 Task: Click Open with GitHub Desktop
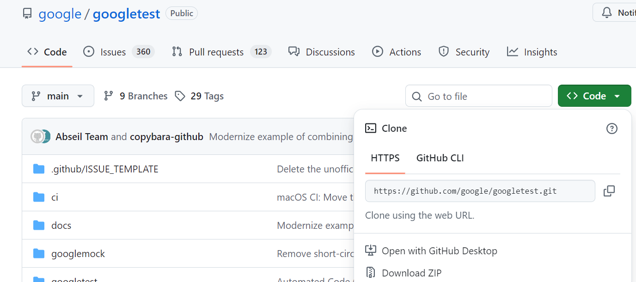[x=431, y=251]
